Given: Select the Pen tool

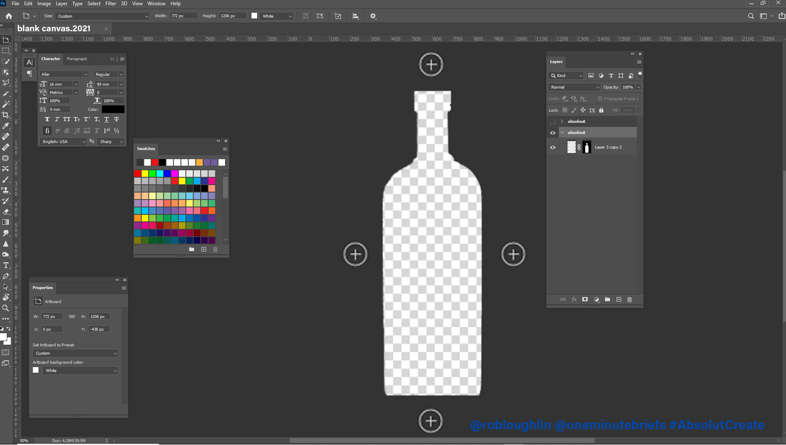Looking at the screenshot, I should (x=6, y=276).
